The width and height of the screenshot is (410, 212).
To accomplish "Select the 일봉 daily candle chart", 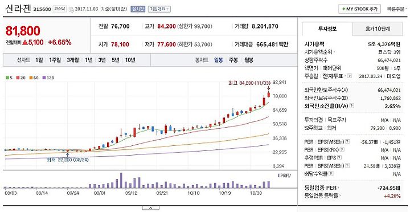I will click(x=218, y=60).
